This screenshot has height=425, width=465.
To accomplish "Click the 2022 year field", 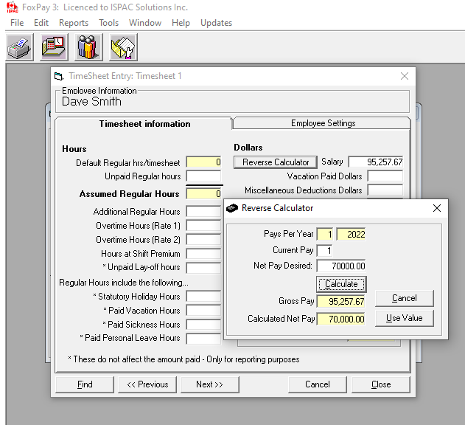I will click(x=352, y=235).
